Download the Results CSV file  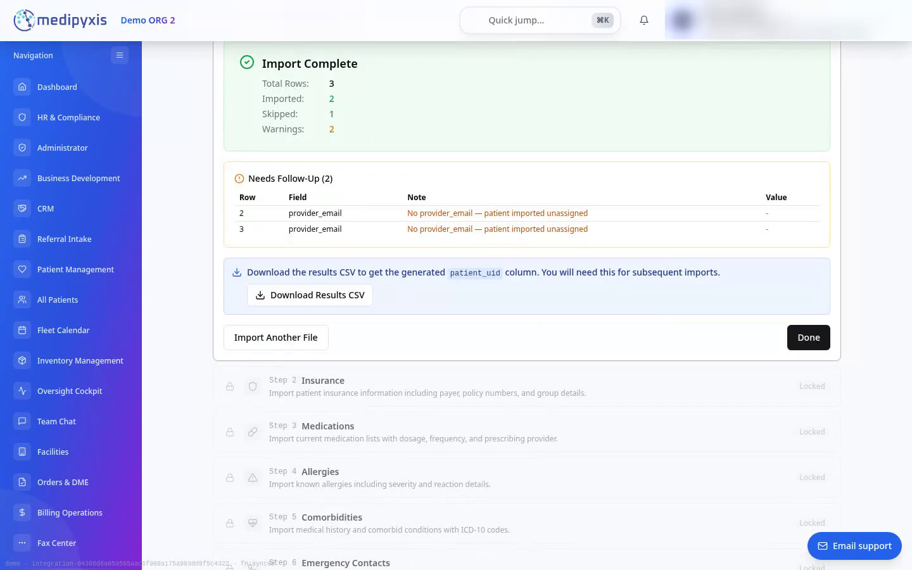[310, 295]
